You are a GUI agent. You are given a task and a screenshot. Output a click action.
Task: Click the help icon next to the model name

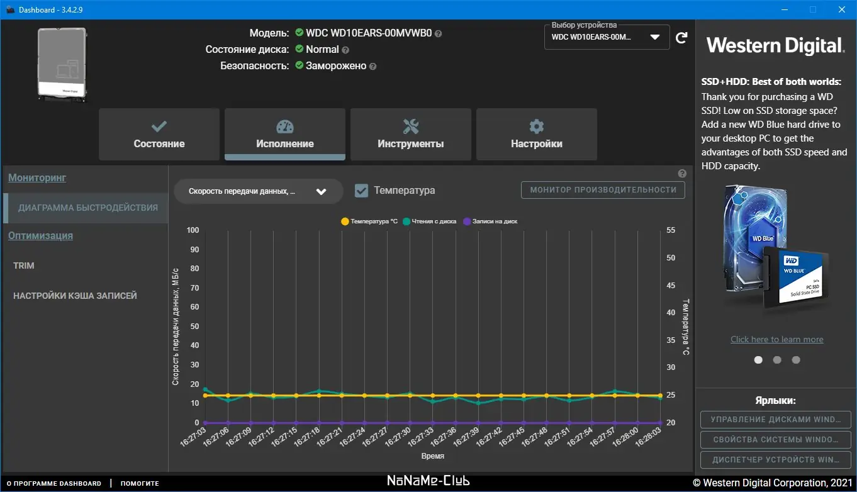coord(439,33)
